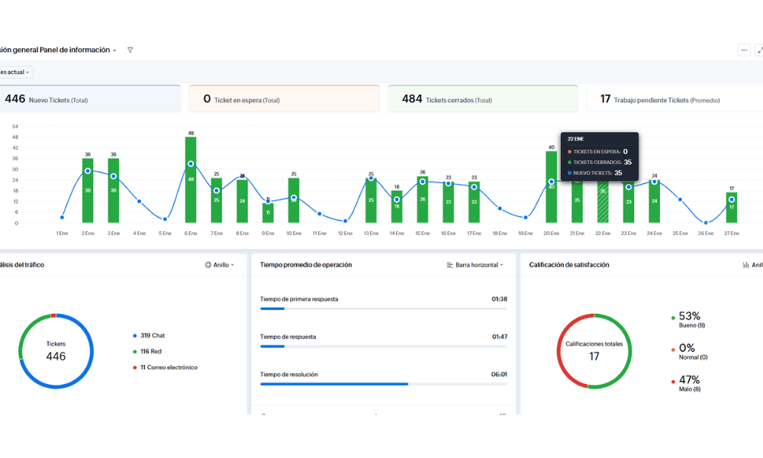
Task: Open the three-dots more options menu
Action: tap(744, 50)
